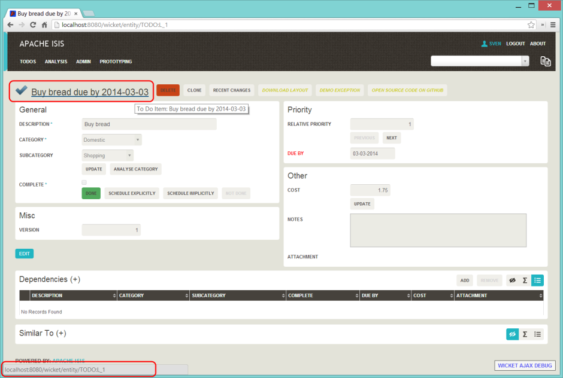The image size is (563, 378).
Task: Click the Notes text area
Action: [438, 230]
